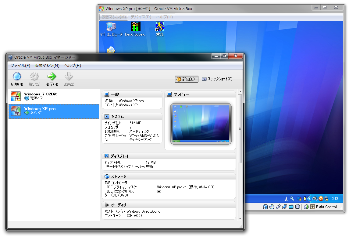Click the speaker volume icon in XP tray
349x236 pixels.
pyautogui.click(x=315, y=199)
